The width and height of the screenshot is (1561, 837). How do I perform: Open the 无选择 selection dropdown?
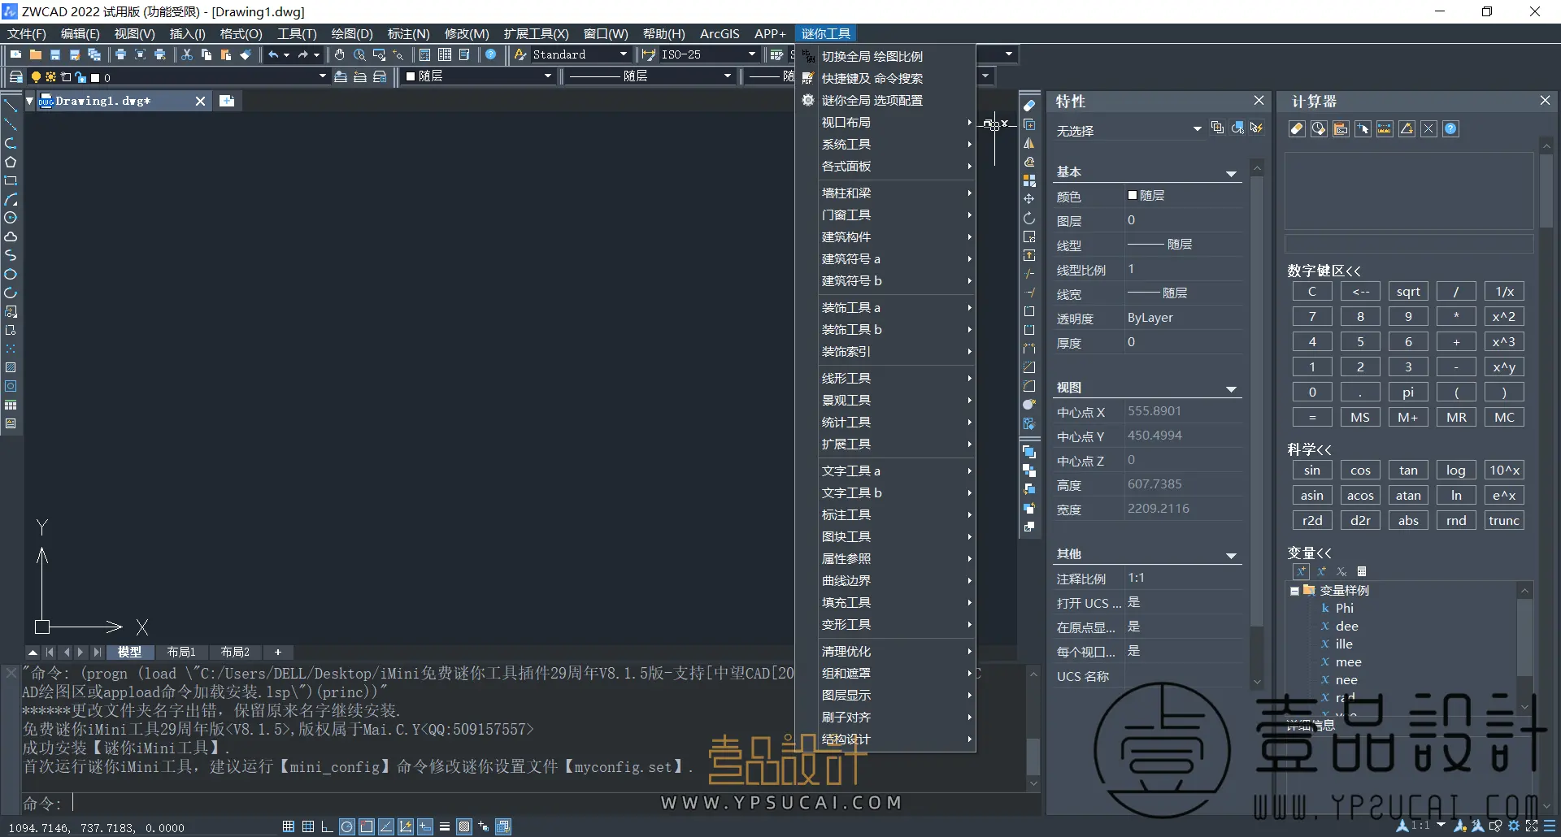pos(1198,129)
